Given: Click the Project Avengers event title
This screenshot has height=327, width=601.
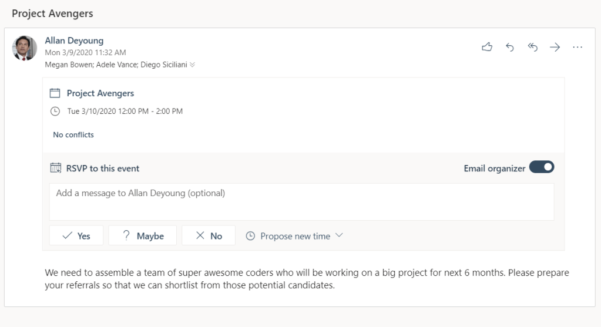Looking at the screenshot, I should coord(100,93).
